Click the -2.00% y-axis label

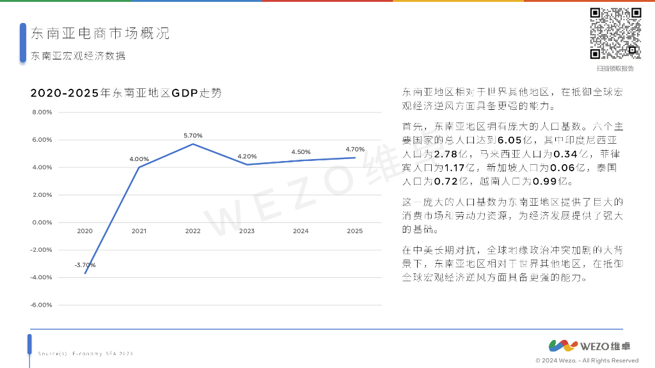click(x=42, y=250)
